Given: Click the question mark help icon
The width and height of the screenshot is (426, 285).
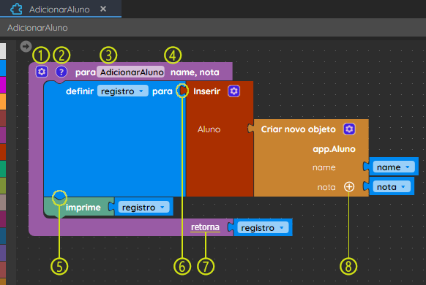Looking at the screenshot, I should pos(61,72).
